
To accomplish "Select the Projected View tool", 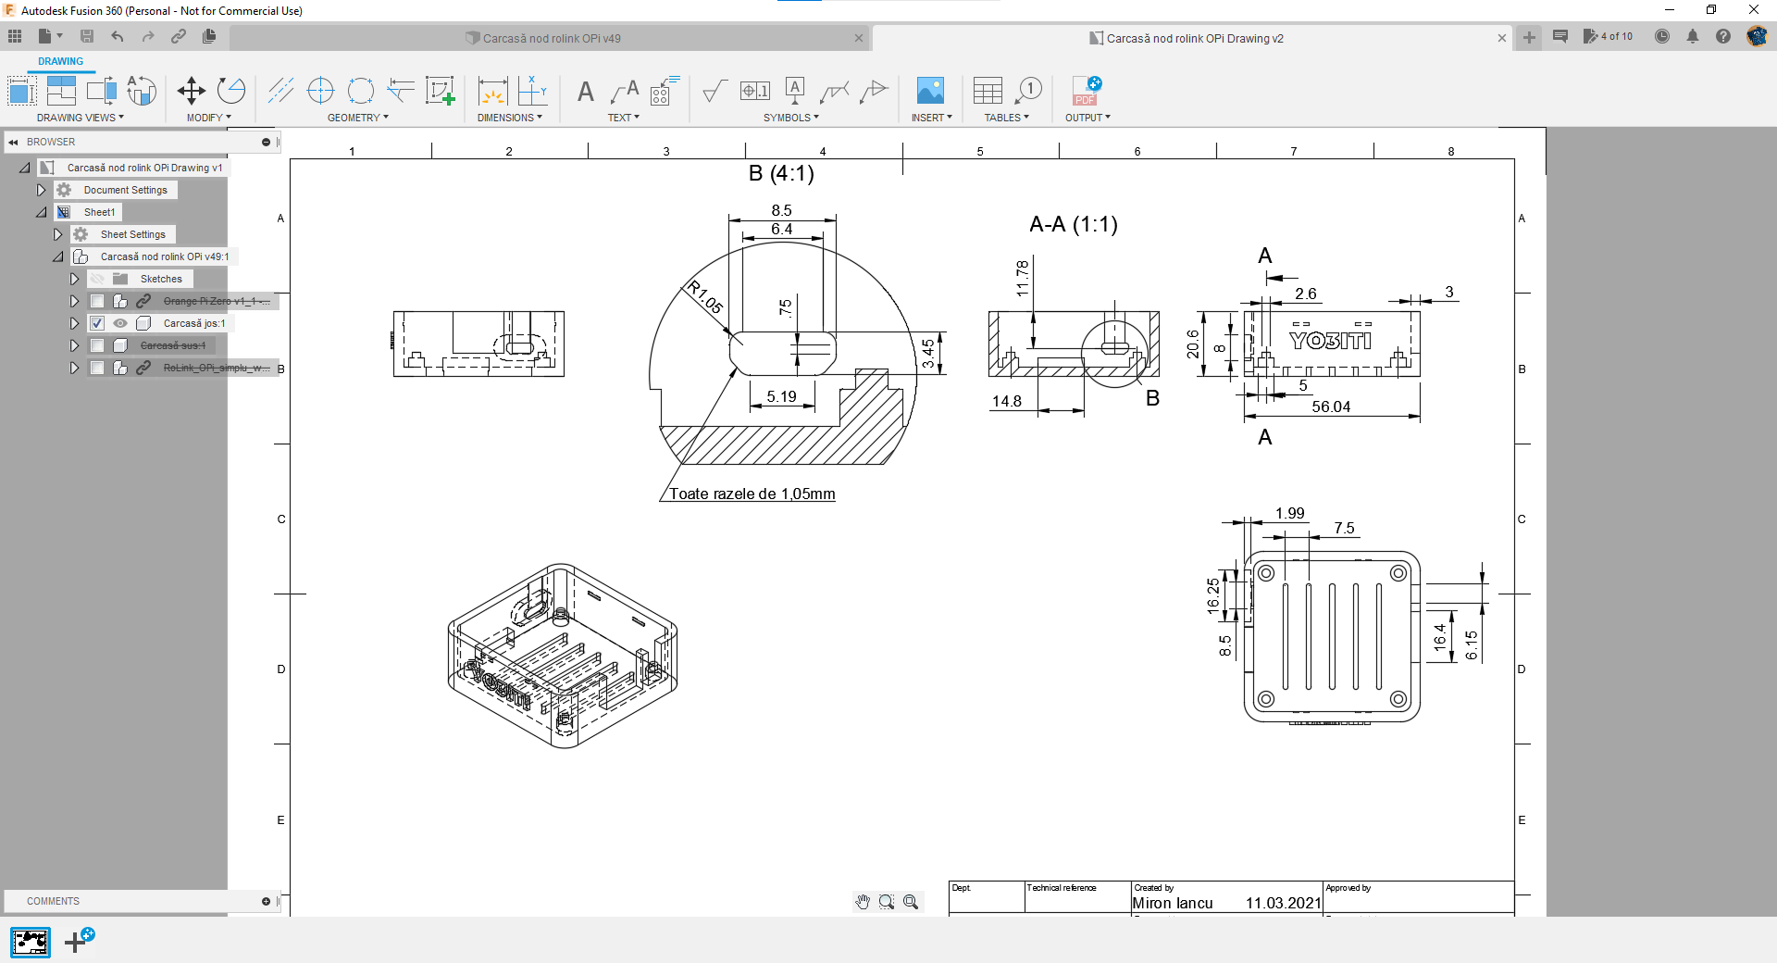I will pyautogui.click(x=61, y=91).
